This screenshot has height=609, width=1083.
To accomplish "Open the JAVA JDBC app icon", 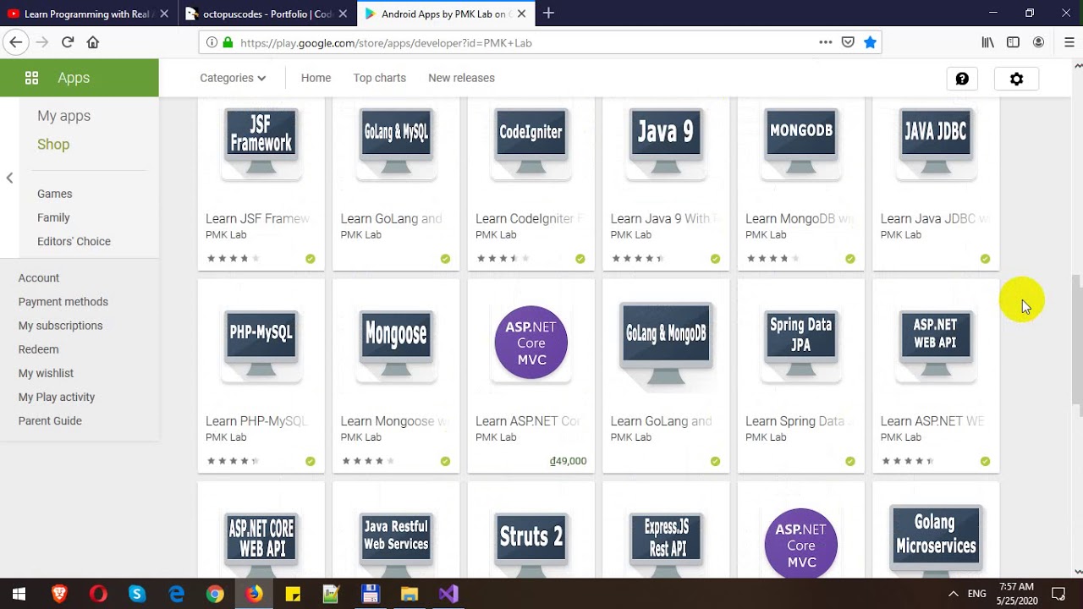I will click(936, 144).
